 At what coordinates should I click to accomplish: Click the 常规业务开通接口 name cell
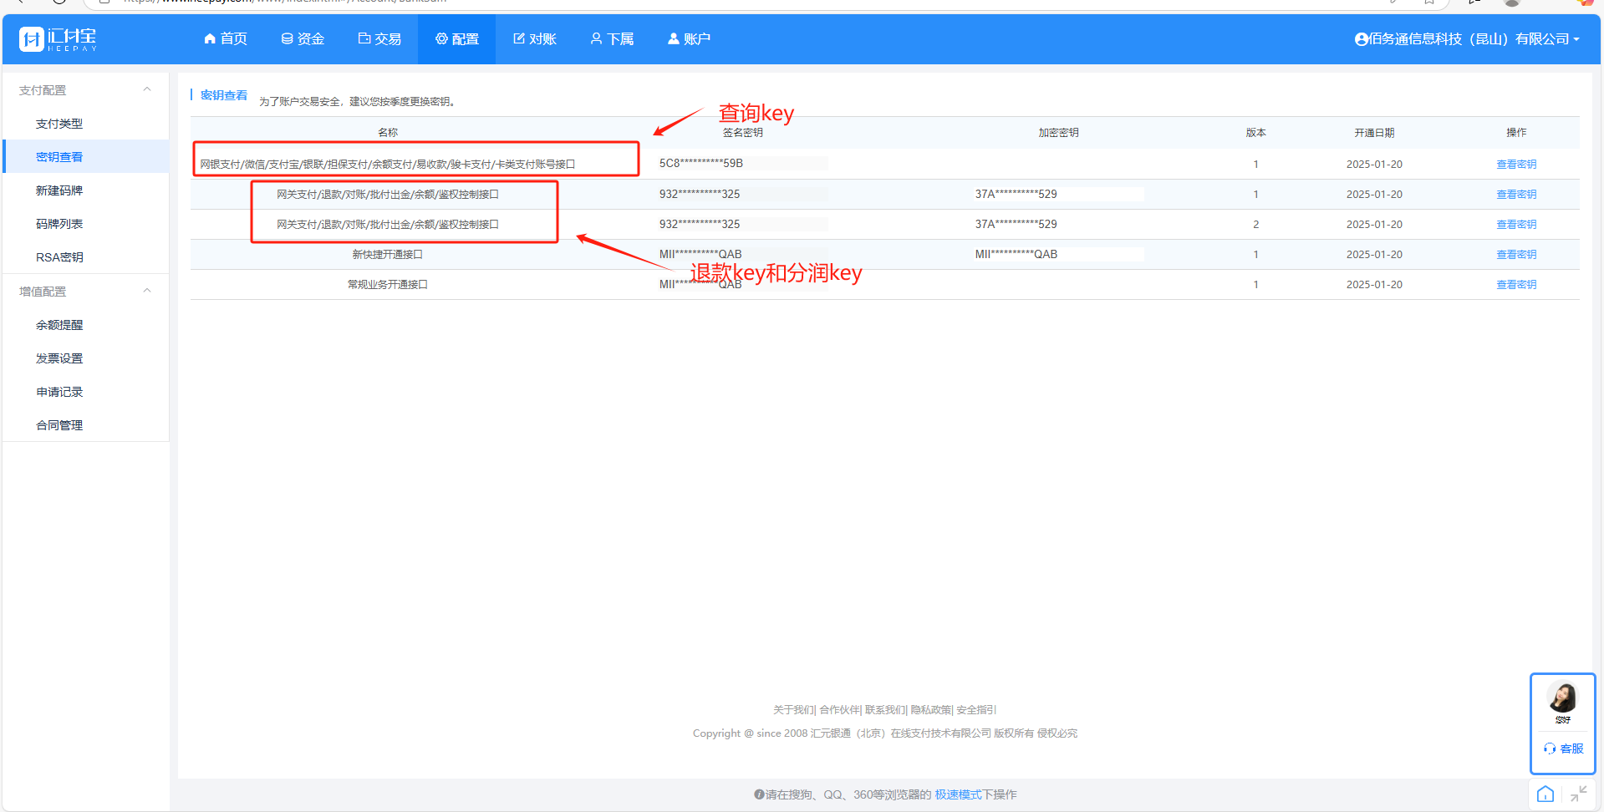(x=388, y=285)
